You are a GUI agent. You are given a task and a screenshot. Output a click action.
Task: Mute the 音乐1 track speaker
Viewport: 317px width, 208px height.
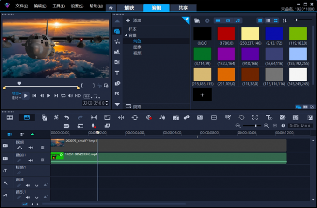pos(28,198)
